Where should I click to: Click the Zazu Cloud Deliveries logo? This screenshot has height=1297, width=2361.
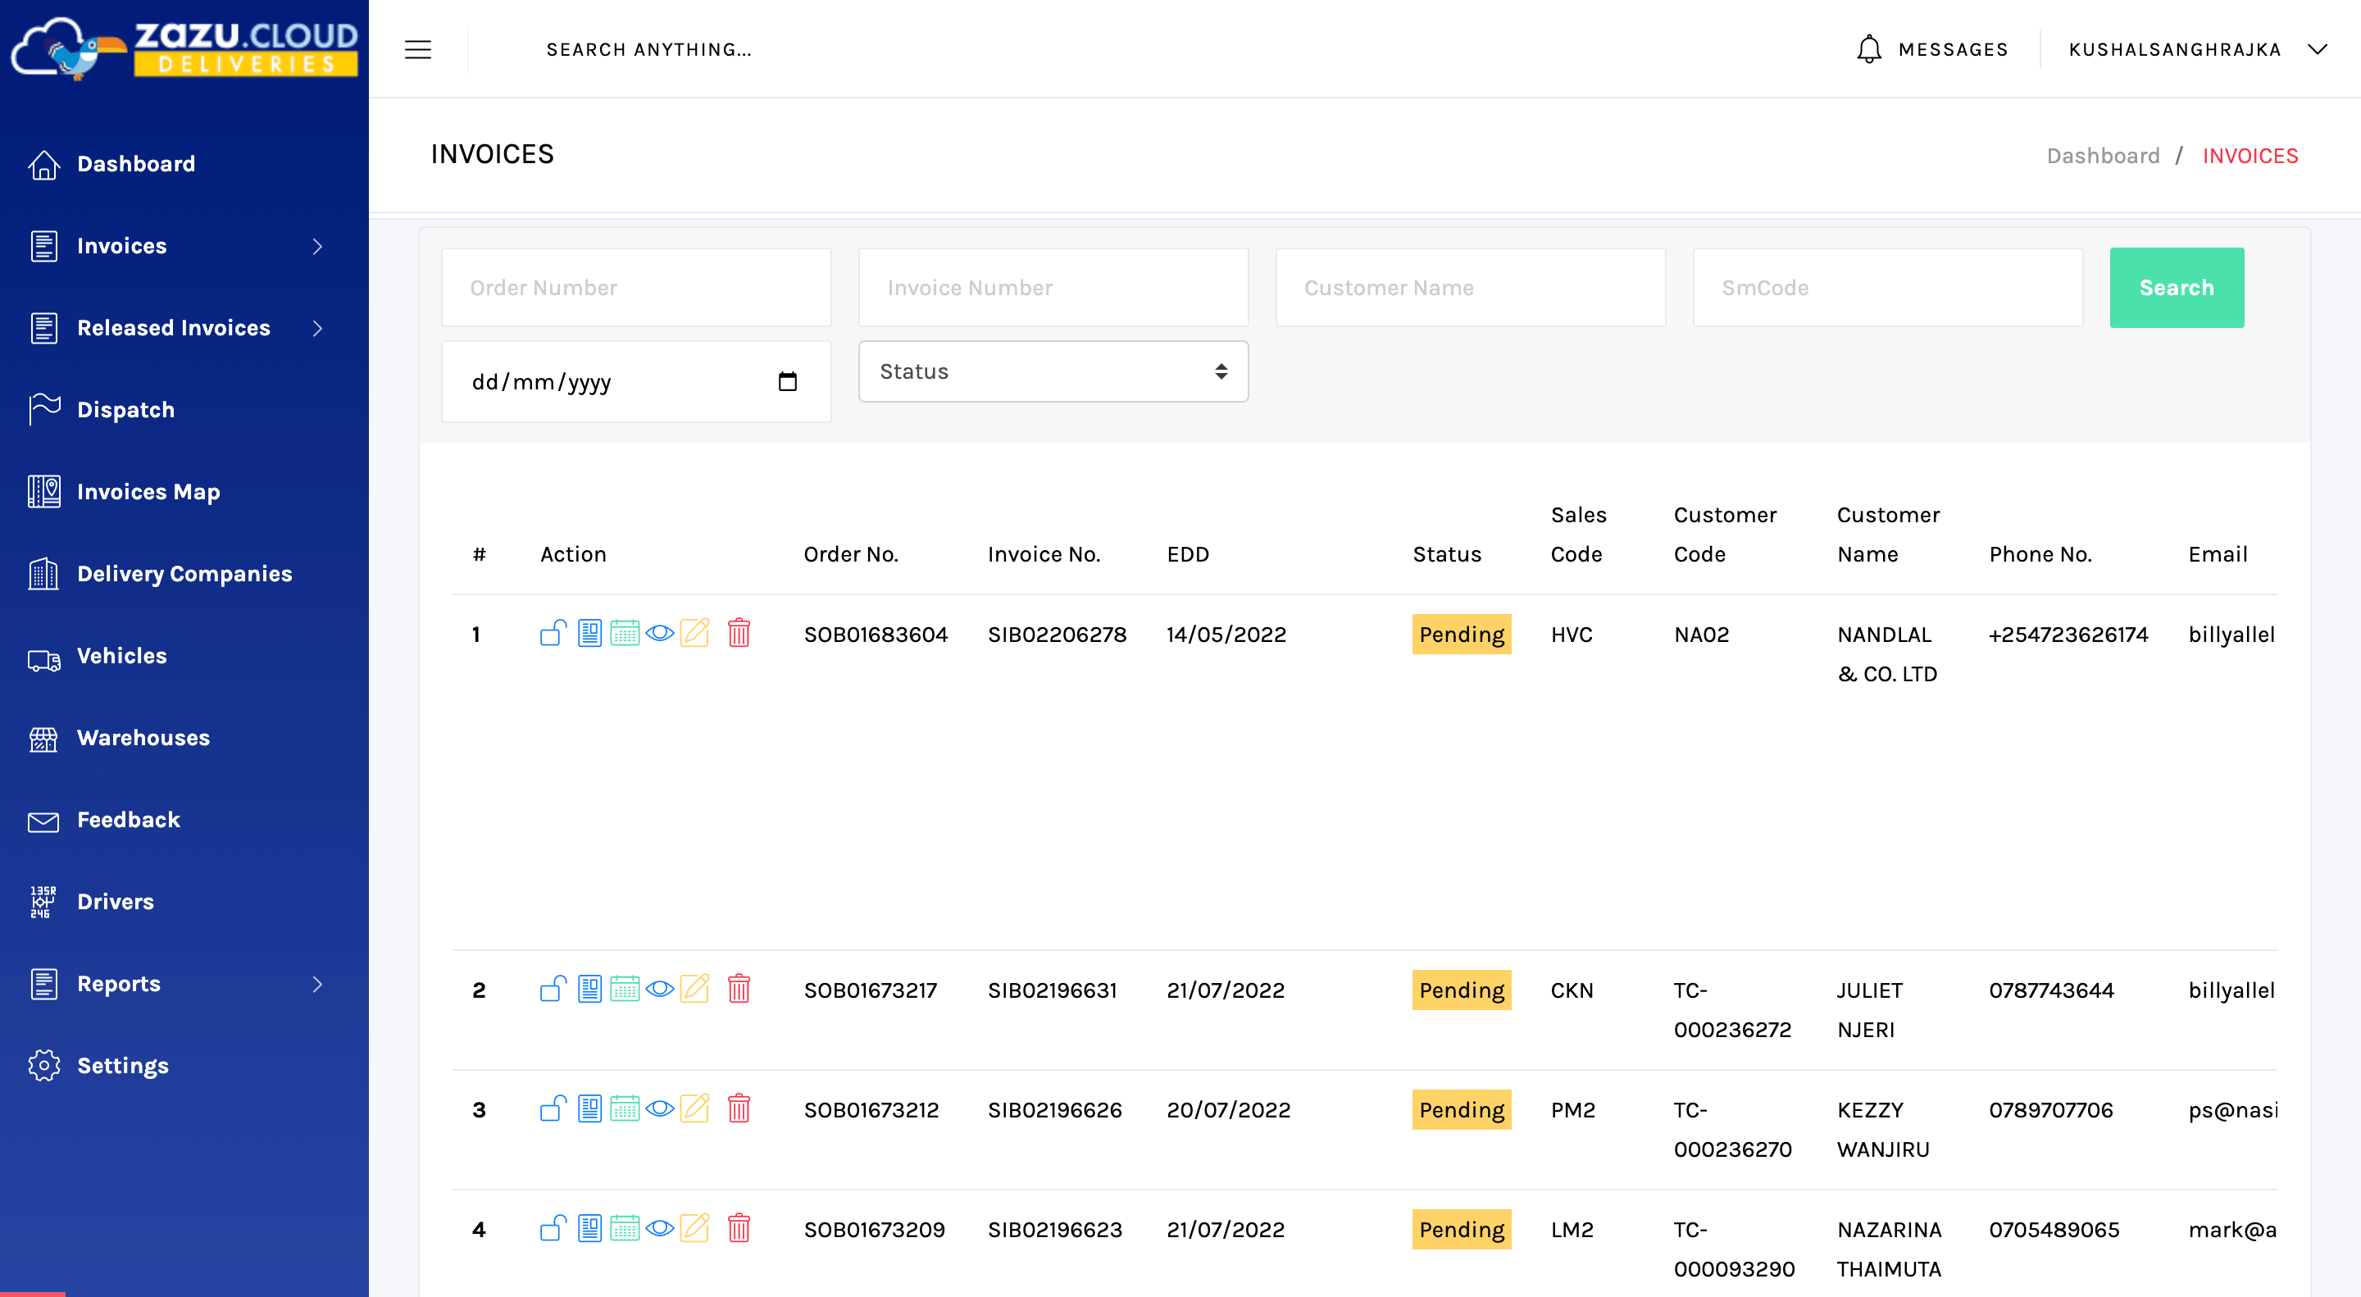tap(184, 48)
